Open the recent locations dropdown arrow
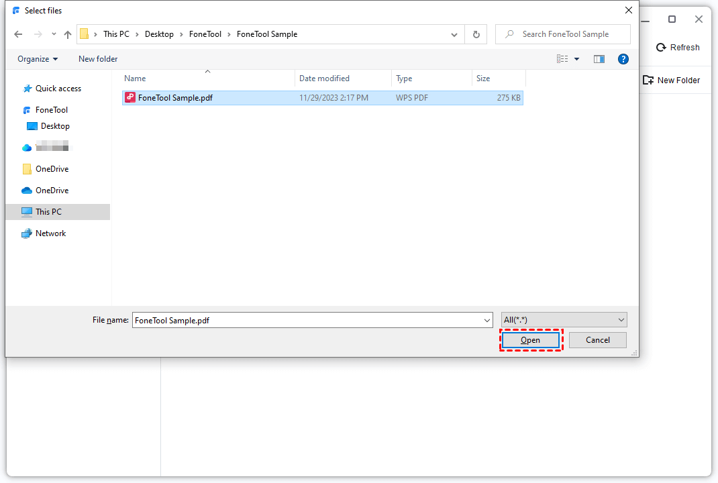The image size is (718, 483). (54, 34)
